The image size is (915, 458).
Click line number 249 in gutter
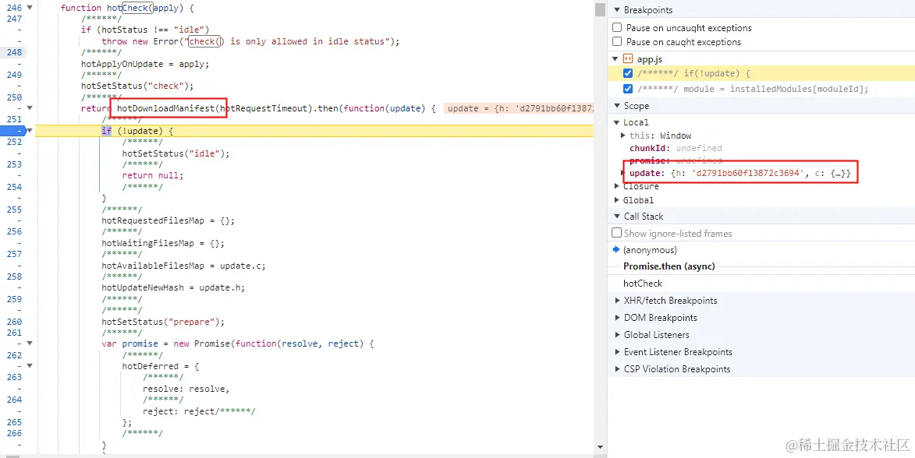(15, 75)
